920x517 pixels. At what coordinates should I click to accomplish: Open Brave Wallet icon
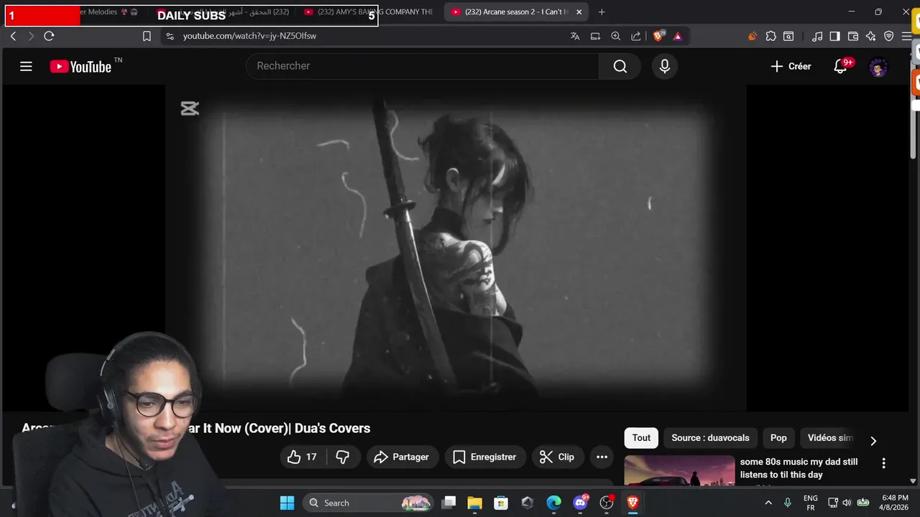pos(853,36)
